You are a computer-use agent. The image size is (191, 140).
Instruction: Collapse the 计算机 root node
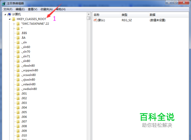5,14
